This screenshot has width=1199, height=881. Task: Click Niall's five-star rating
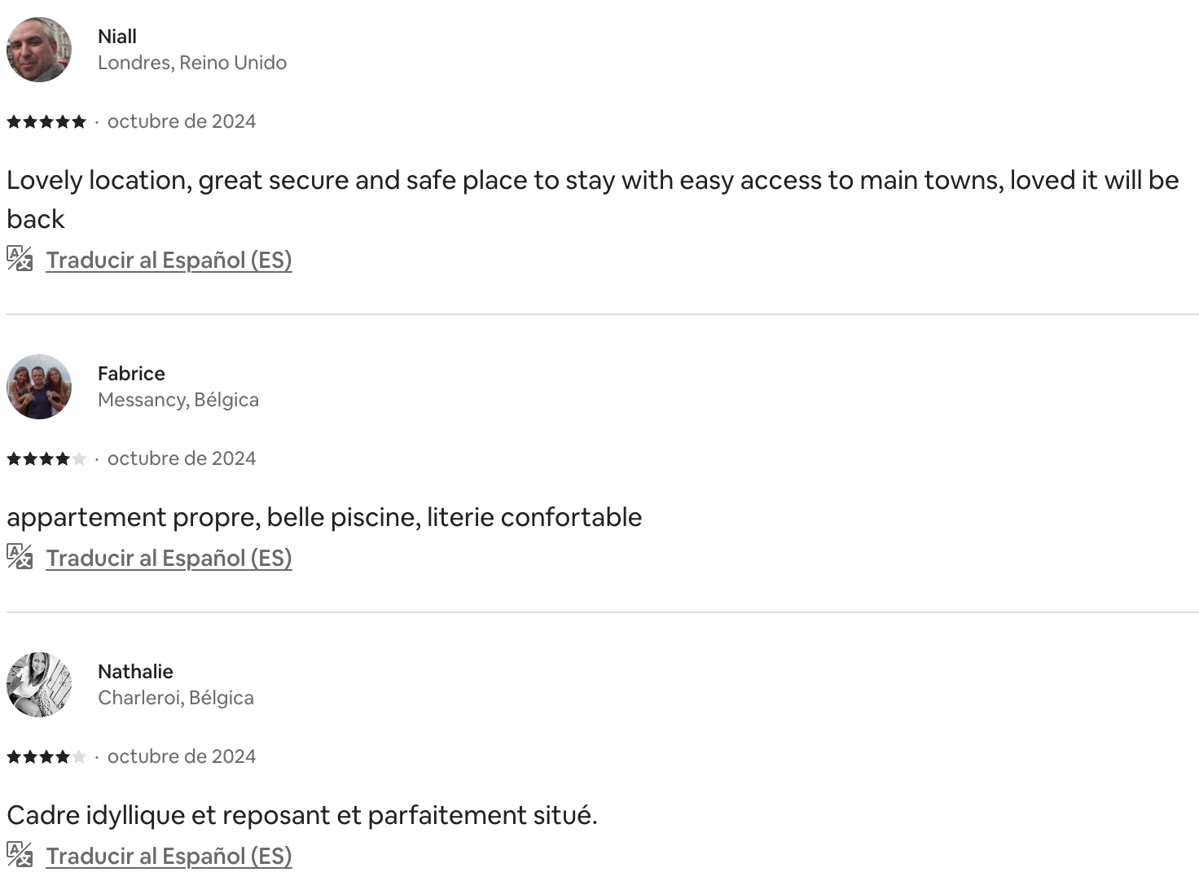pyautogui.click(x=46, y=122)
